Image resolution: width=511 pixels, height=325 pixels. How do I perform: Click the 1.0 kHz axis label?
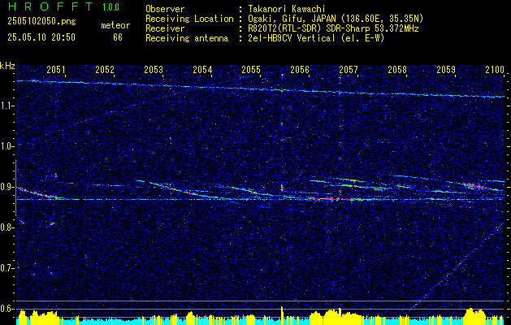coord(6,146)
